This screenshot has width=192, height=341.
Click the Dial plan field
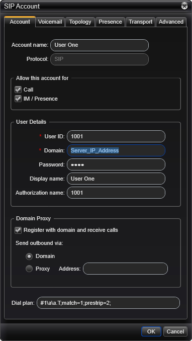tap(108, 303)
